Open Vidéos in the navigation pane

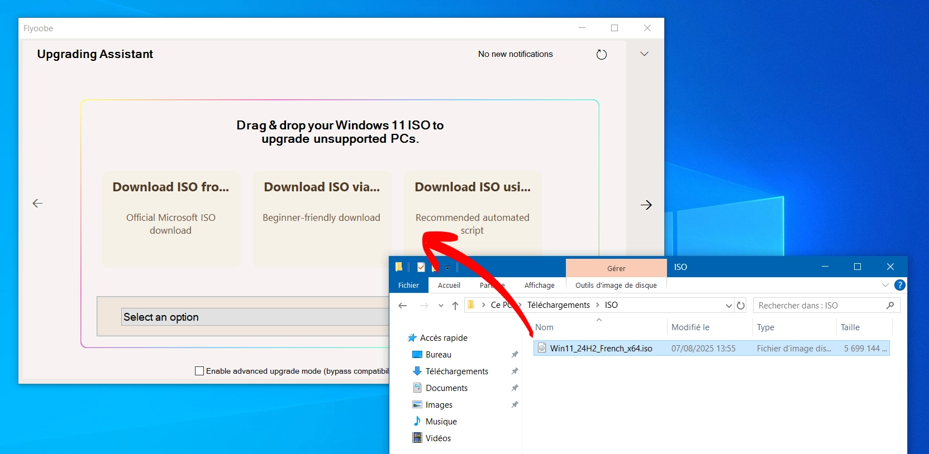click(x=438, y=438)
